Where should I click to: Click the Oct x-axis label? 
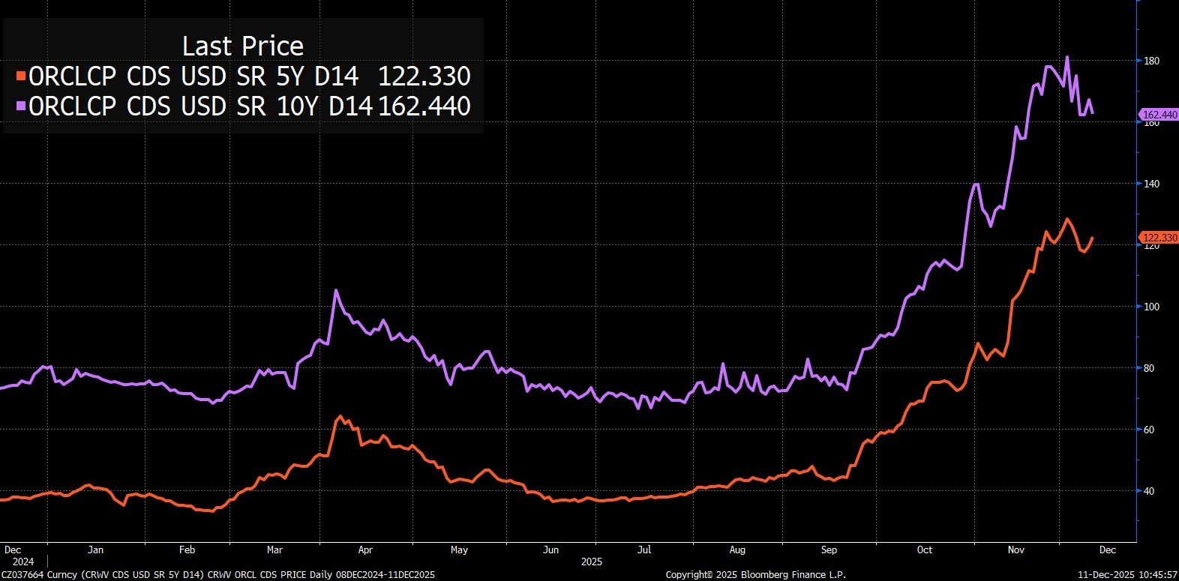[x=925, y=550]
